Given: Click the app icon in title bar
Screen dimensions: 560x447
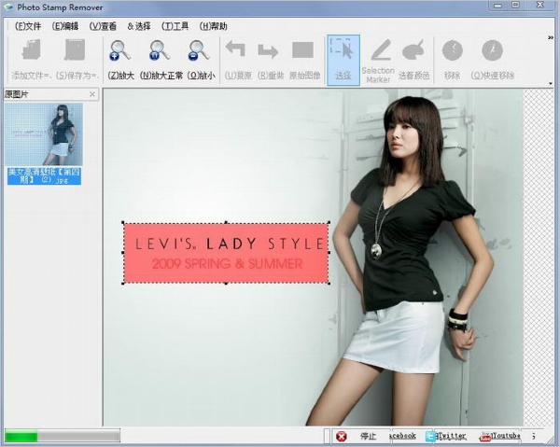Looking at the screenshot, I should pyautogui.click(x=8, y=7).
